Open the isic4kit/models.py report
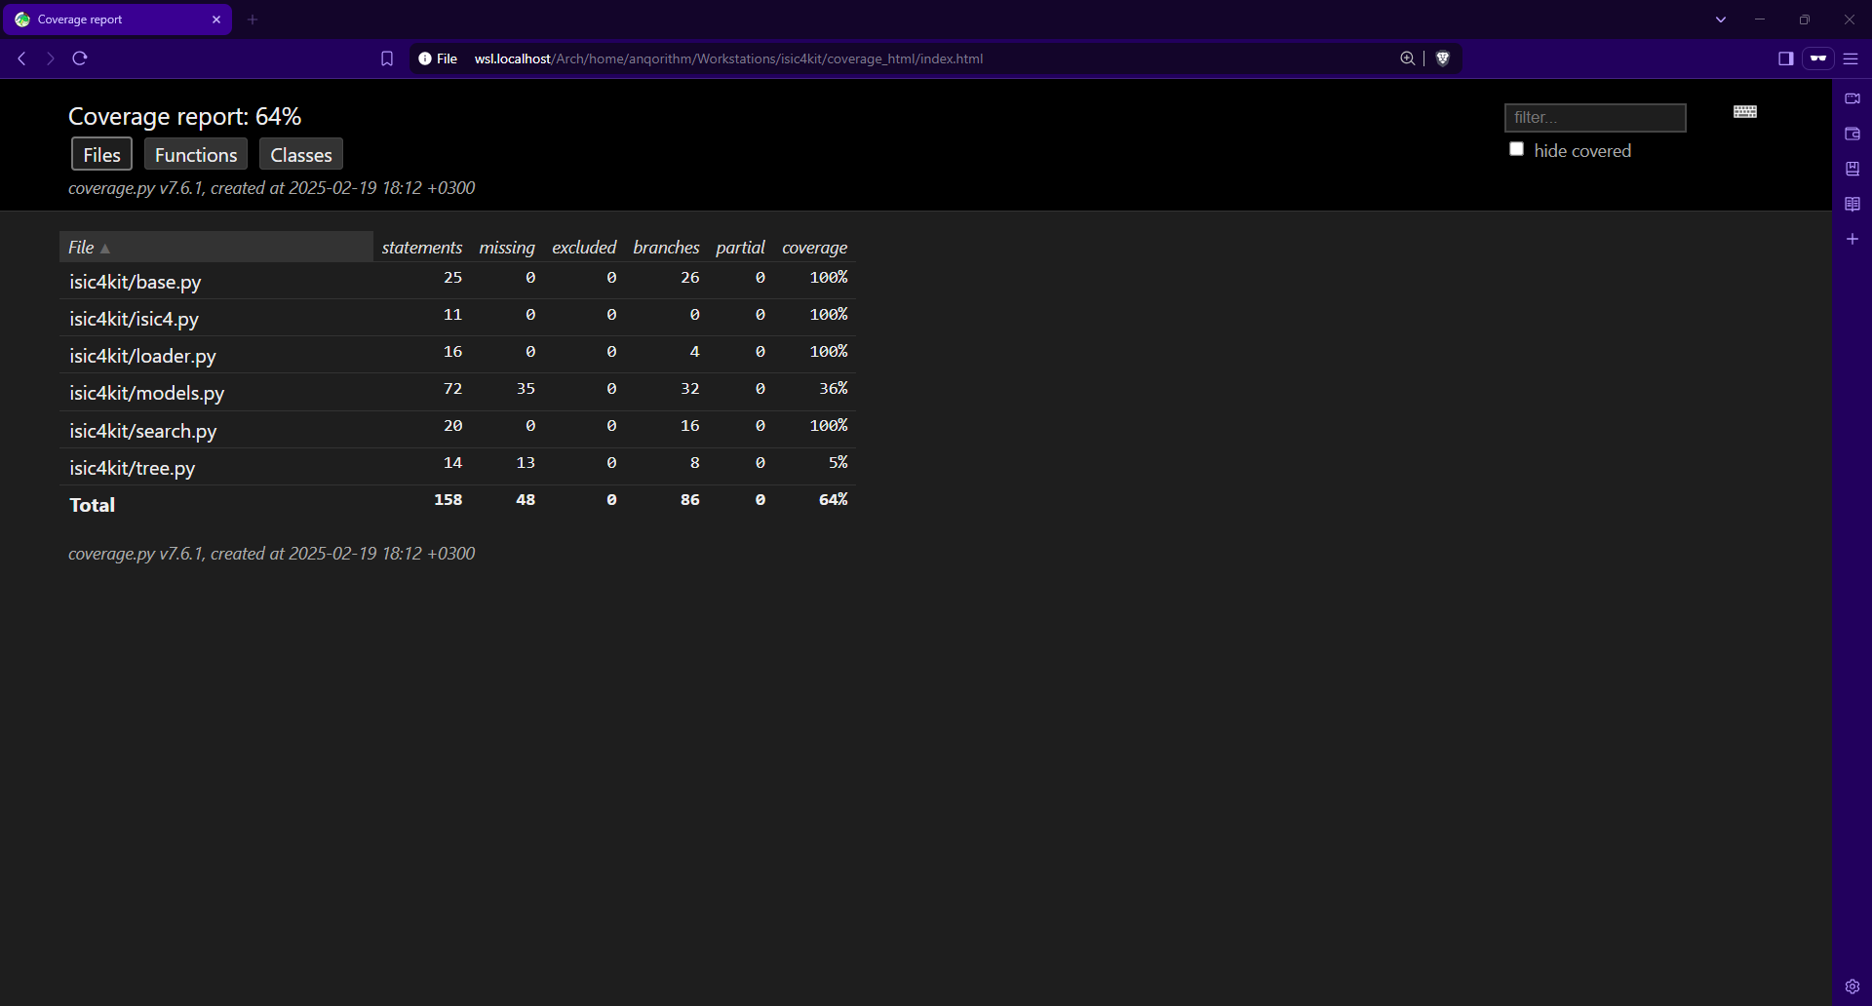This screenshot has width=1872, height=1006. point(147,393)
